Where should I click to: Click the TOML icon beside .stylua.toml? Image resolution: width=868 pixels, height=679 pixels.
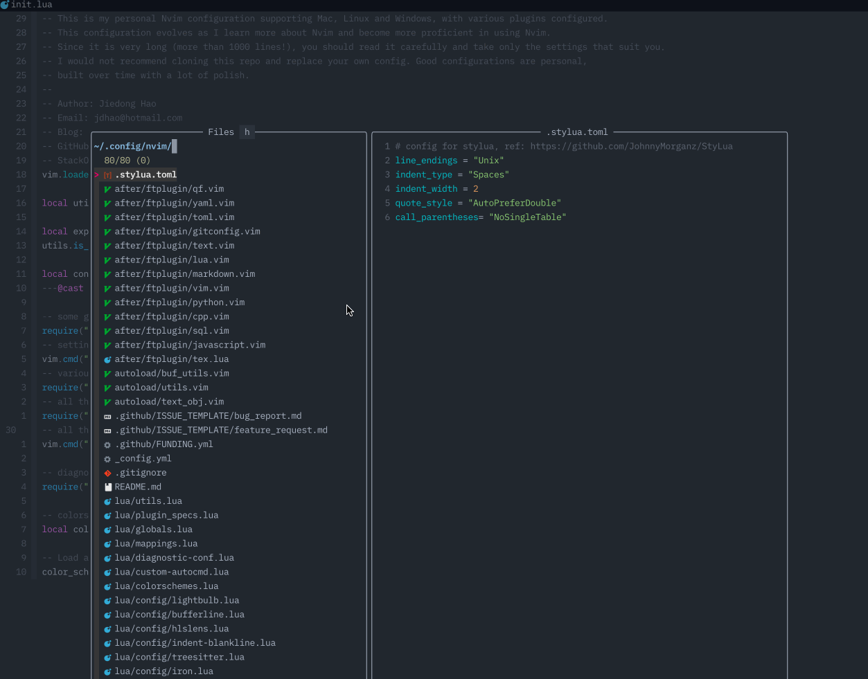point(107,174)
